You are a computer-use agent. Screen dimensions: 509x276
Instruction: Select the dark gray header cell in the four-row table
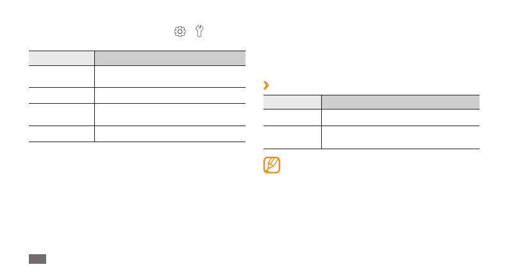[x=170, y=58]
